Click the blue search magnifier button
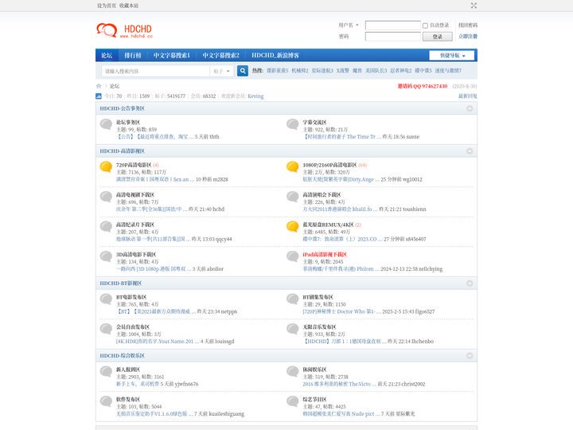Screen dimensions: 573x430 click(242, 71)
